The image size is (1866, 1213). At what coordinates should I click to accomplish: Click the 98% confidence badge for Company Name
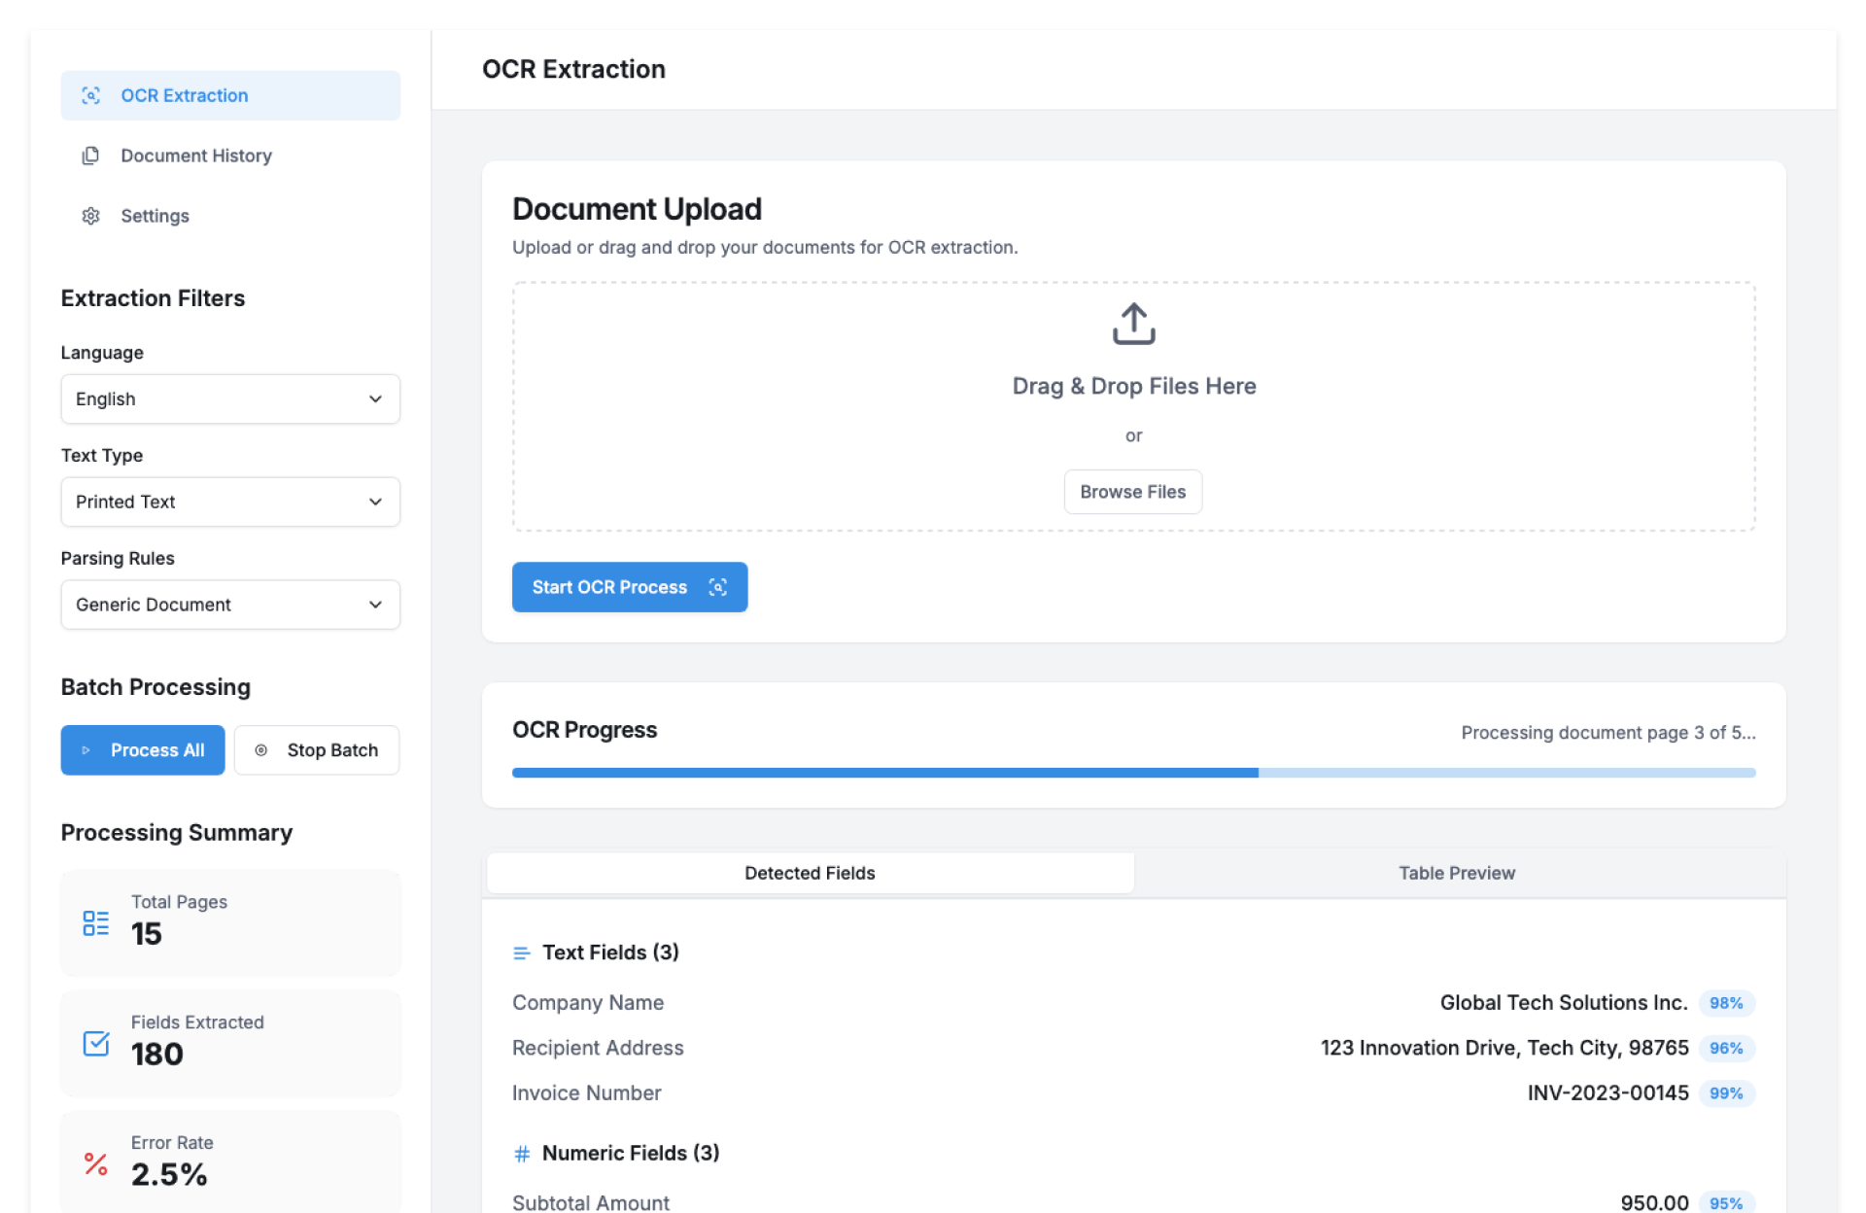pyautogui.click(x=1725, y=1003)
